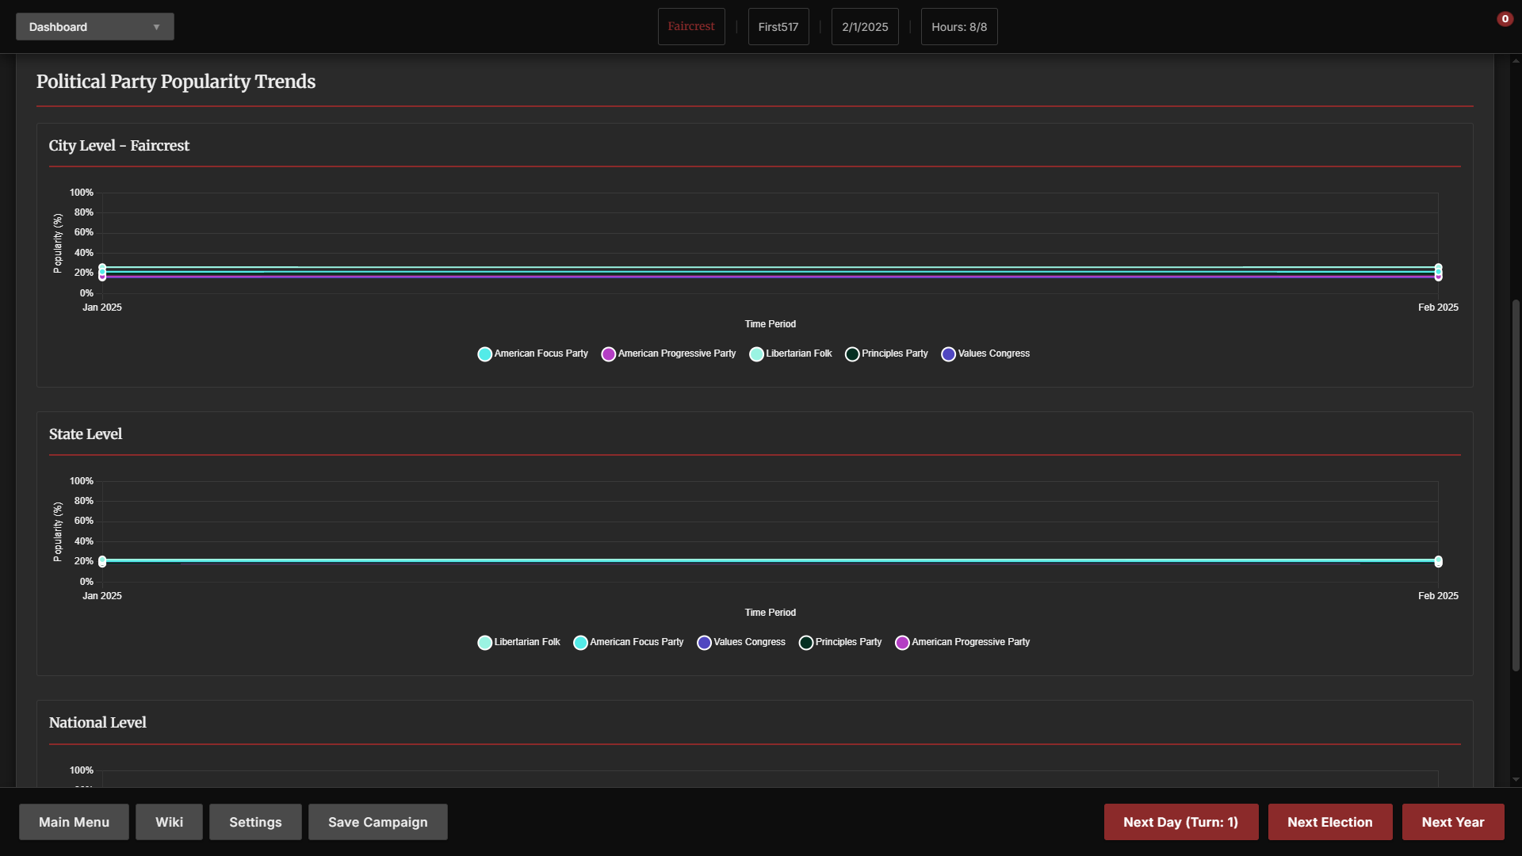
Task: Click the Dashboard dropdown arrow
Action: [156, 27]
